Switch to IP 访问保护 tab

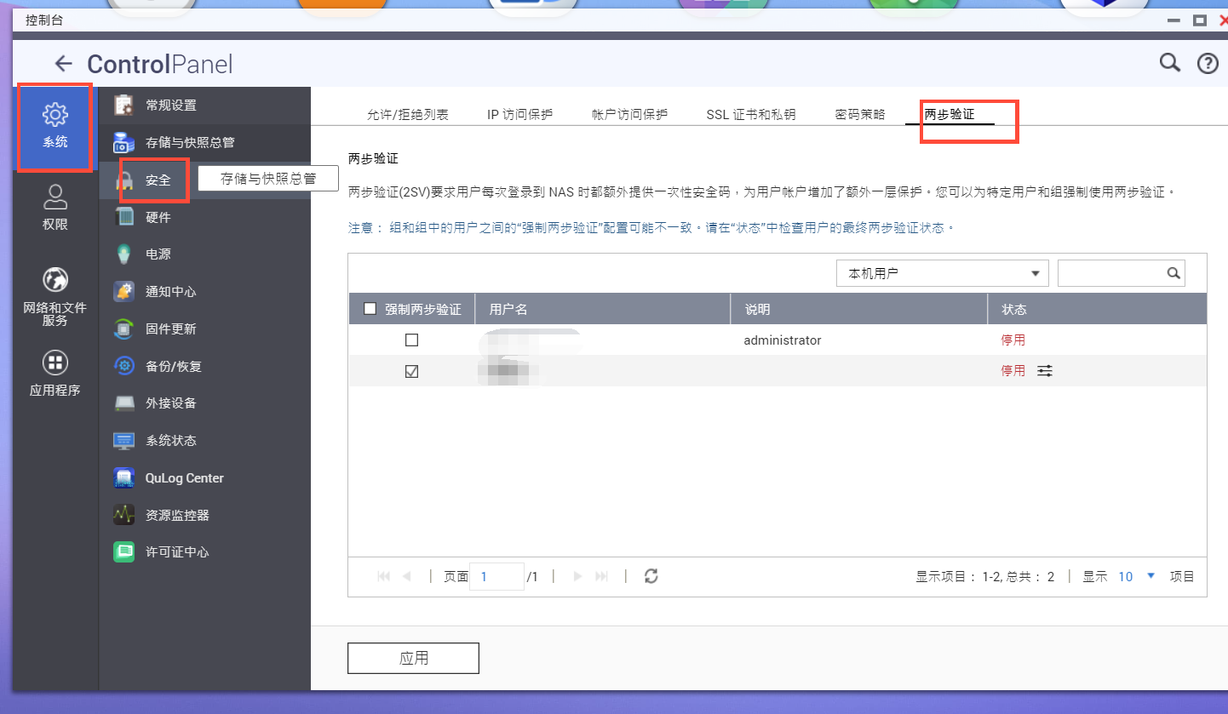tap(520, 114)
